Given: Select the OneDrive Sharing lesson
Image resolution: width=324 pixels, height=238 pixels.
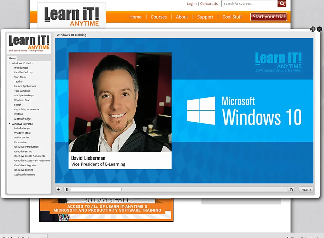Looking at the screenshot, I should coord(24,170).
